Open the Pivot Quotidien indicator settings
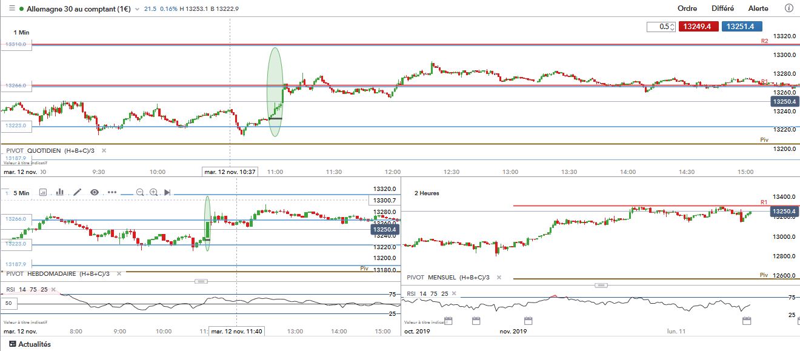Image resolution: width=800 pixels, height=351 pixels. pyautogui.click(x=50, y=150)
